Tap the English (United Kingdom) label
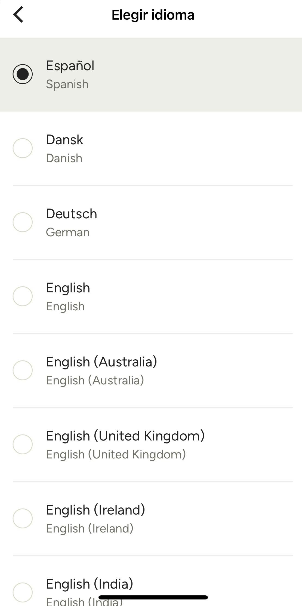Viewport: 302px width, 606px height. (x=125, y=436)
